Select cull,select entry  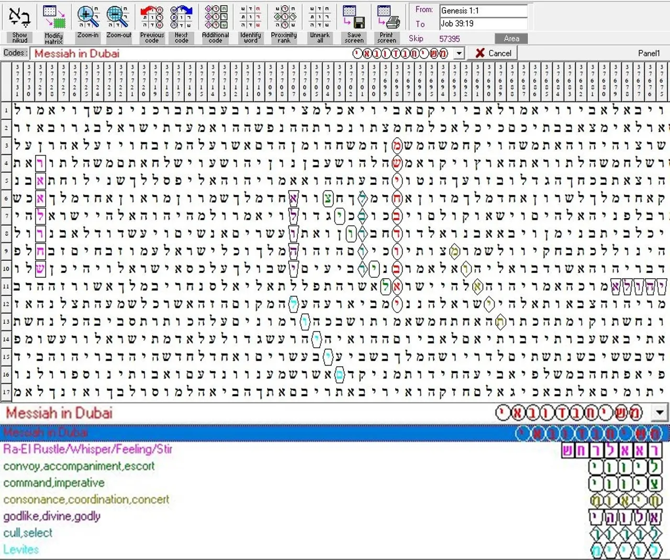coord(335,533)
